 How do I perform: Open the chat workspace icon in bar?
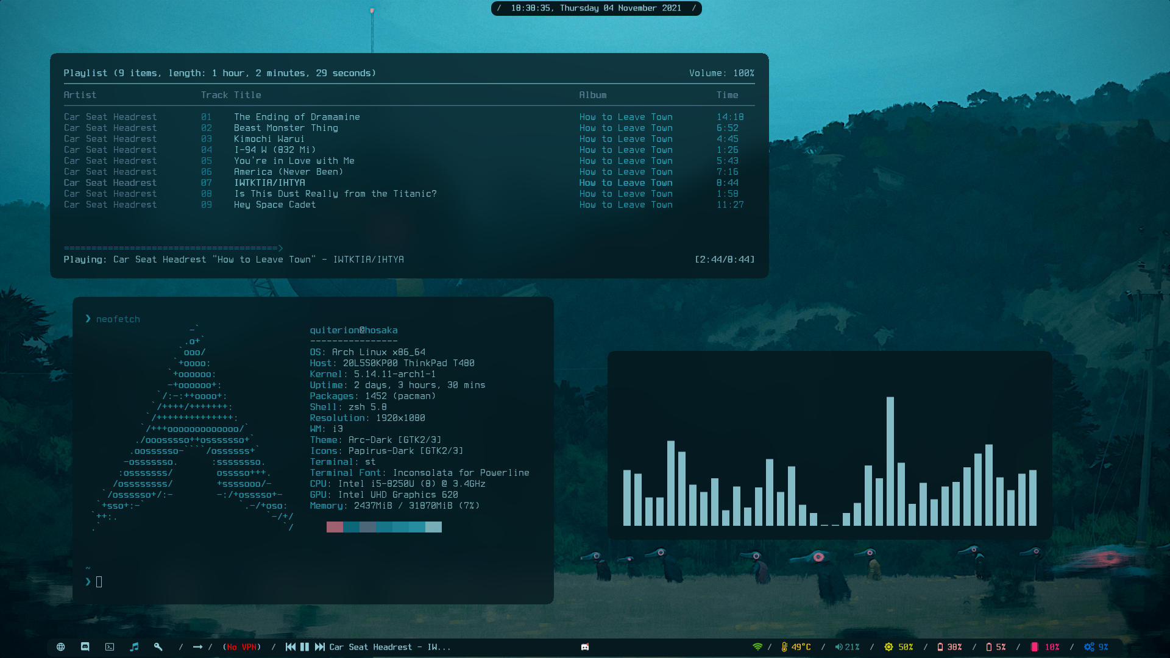pos(85,647)
